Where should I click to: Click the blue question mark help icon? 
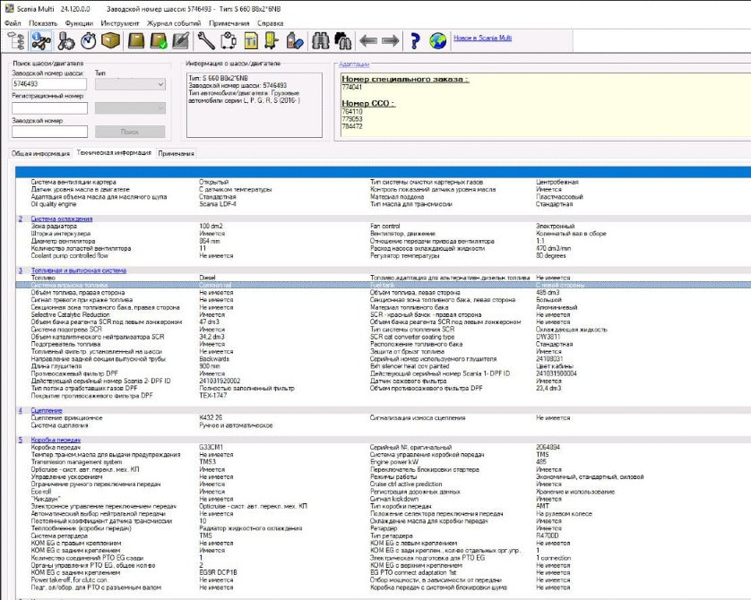[x=415, y=40]
